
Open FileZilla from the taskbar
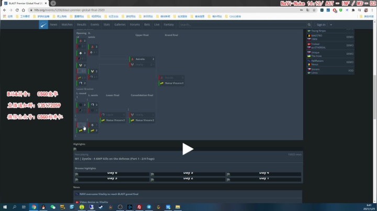pyautogui.click(x=139, y=207)
